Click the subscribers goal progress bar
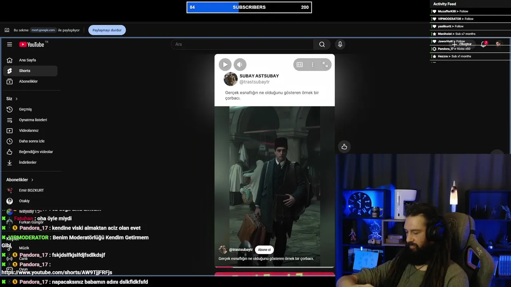 click(x=249, y=7)
